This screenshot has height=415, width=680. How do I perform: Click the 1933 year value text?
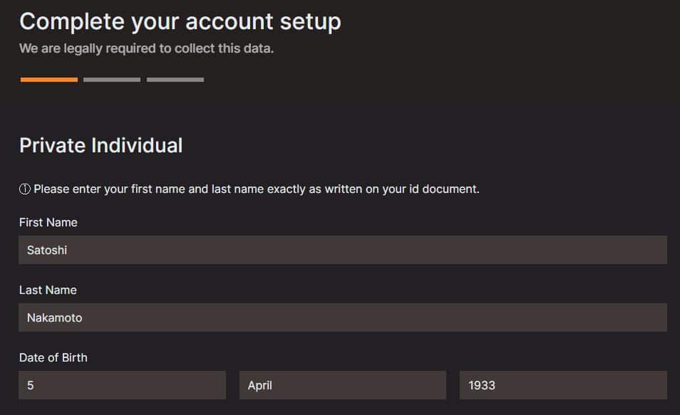(481, 386)
